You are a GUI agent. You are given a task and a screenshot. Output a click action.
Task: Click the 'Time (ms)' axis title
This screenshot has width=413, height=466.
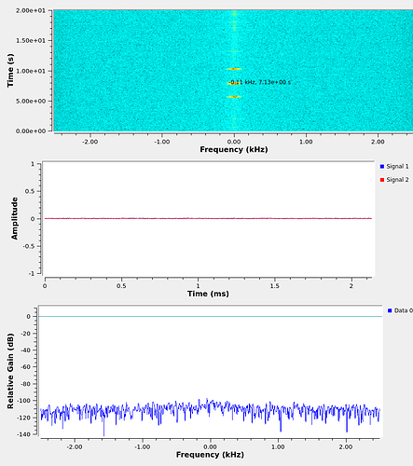pyautogui.click(x=208, y=294)
